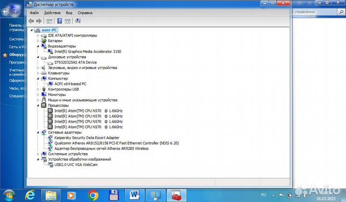
Task: Open the Файл menu
Action: click(x=34, y=13)
